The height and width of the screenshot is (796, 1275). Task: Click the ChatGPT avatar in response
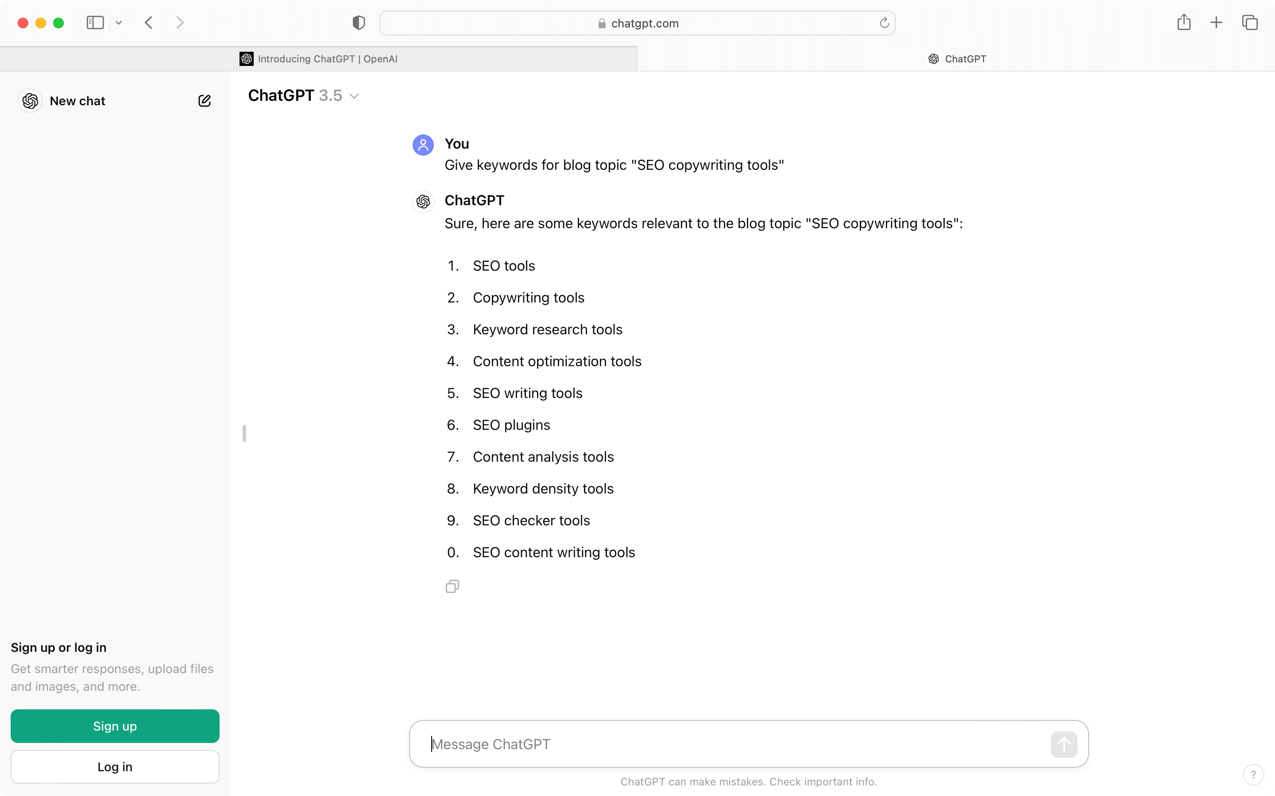423,202
